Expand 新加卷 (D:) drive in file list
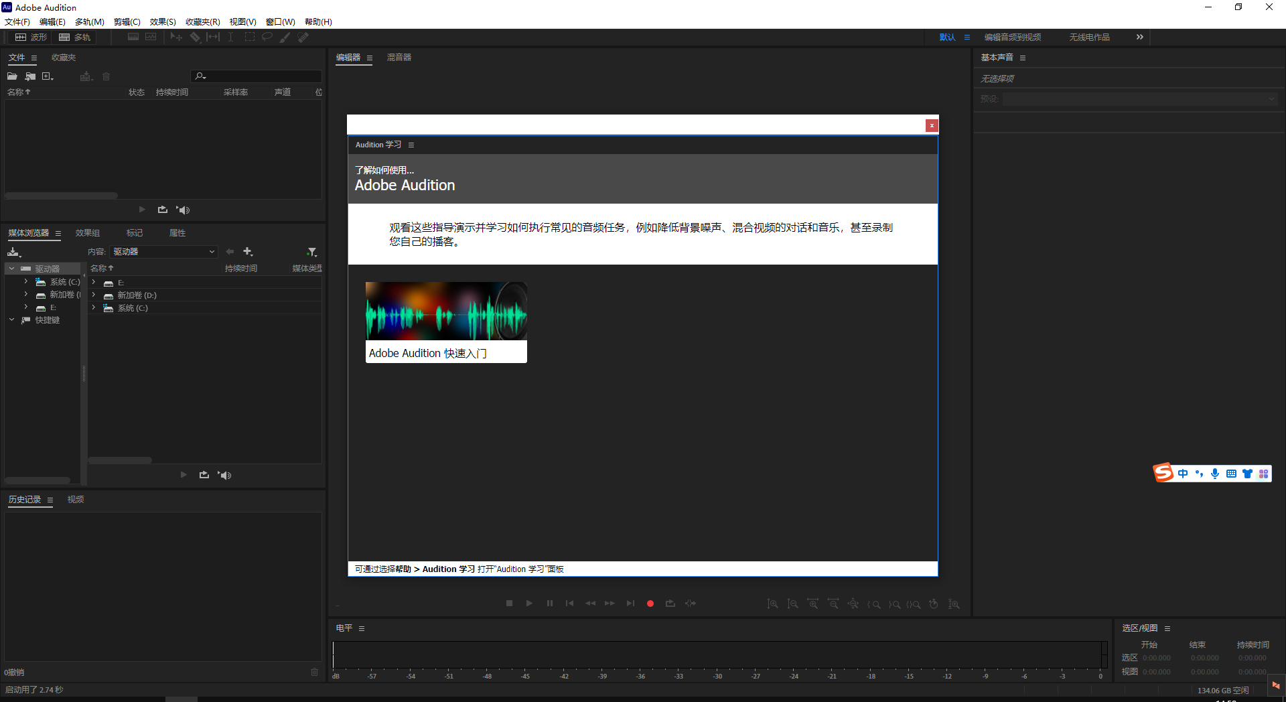 pyautogui.click(x=94, y=295)
